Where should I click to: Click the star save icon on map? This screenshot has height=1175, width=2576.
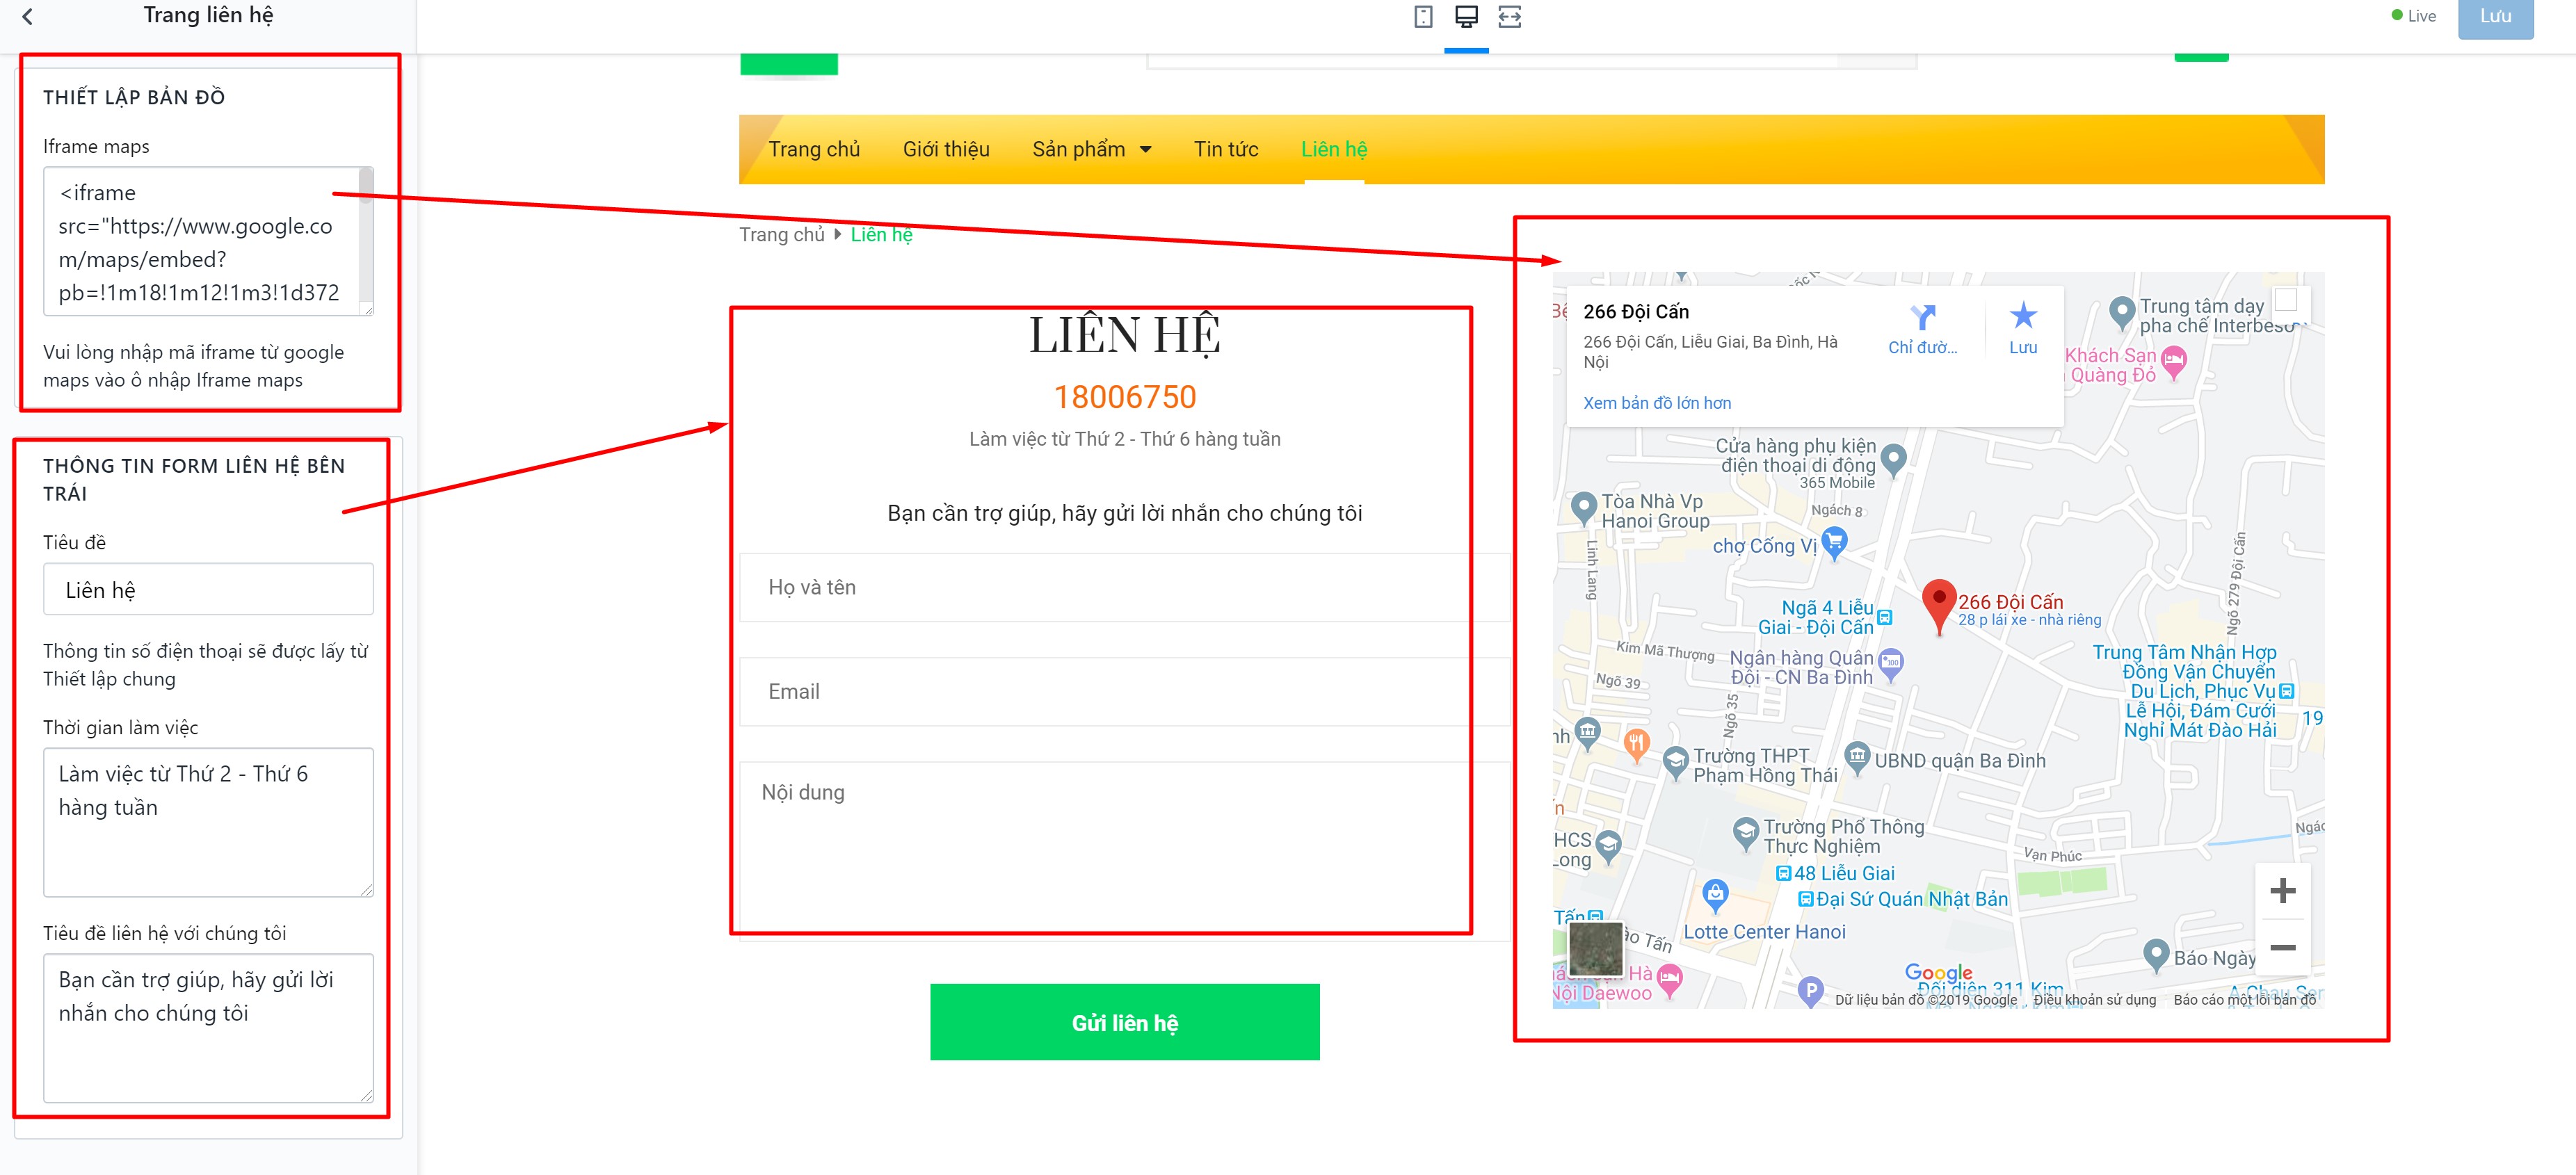click(x=2023, y=316)
